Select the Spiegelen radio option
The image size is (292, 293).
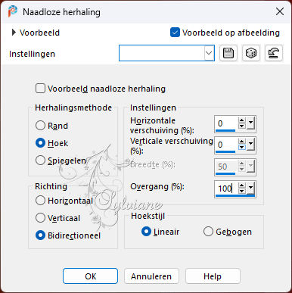(40, 161)
